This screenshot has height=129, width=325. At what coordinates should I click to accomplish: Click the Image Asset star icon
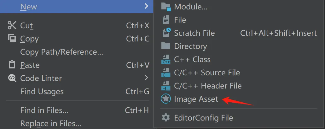click(x=166, y=99)
